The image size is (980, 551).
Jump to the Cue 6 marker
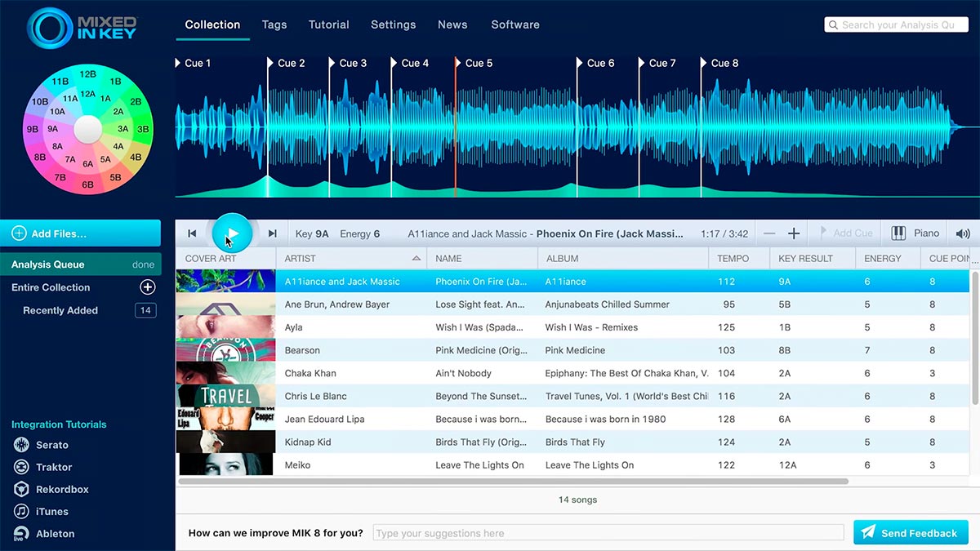click(596, 63)
